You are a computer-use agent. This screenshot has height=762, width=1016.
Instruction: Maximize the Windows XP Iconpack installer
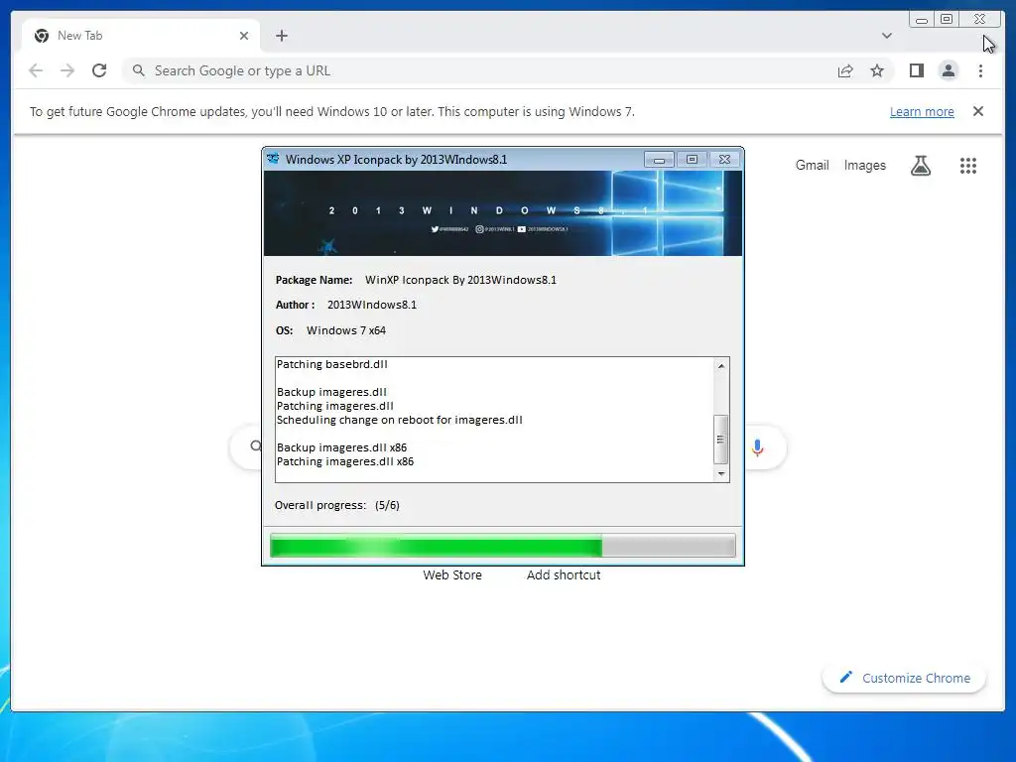[692, 160]
